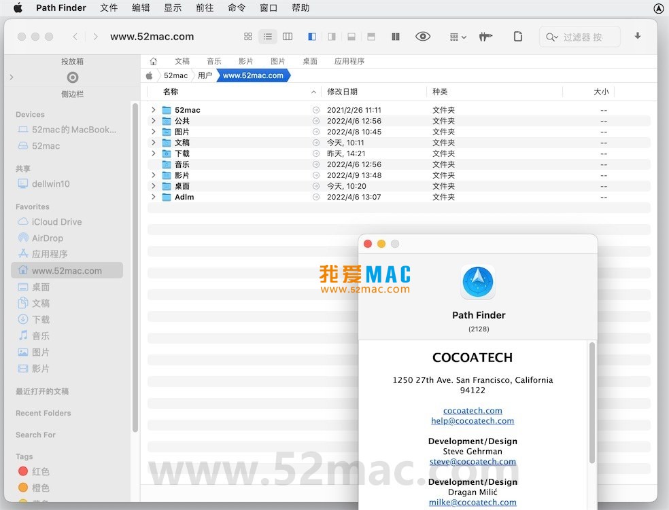The height and width of the screenshot is (510, 669).
Task: Open 下载 in the sidebar
Action: click(34, 320)
